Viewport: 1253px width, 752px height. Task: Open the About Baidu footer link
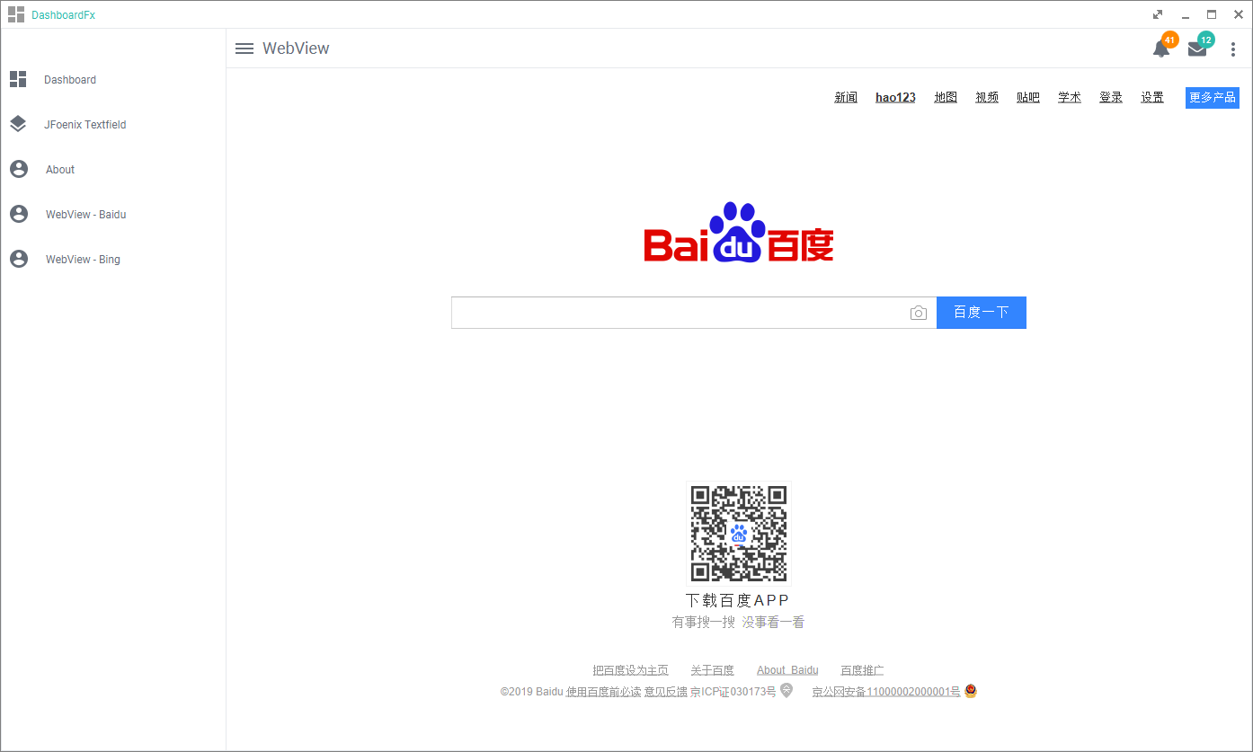point(787,670)
